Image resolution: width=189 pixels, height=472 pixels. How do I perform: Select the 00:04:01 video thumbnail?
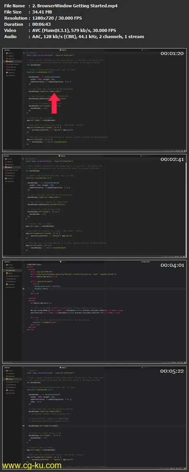pyautogui.click(x=94, y=312)
